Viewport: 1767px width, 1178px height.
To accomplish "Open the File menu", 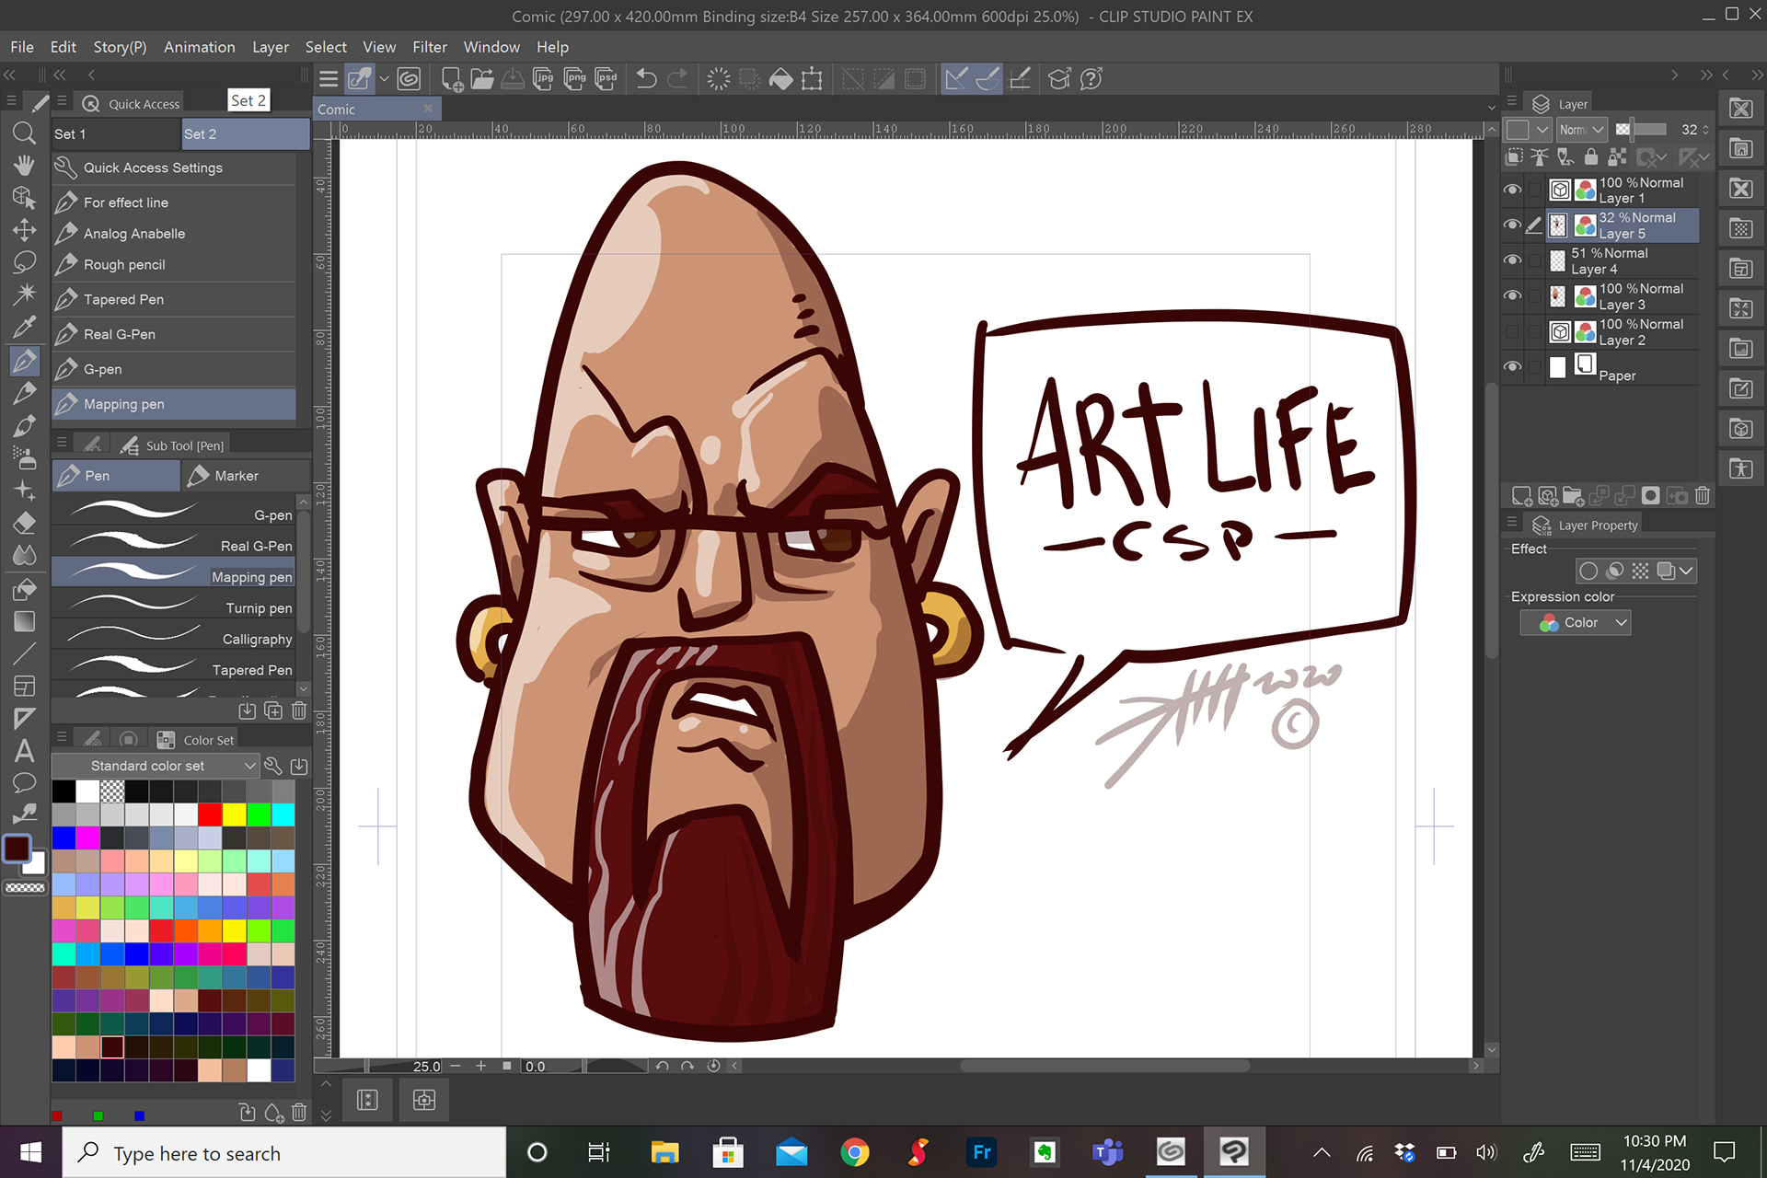I will pyautogui.click(x=22, y=47).
